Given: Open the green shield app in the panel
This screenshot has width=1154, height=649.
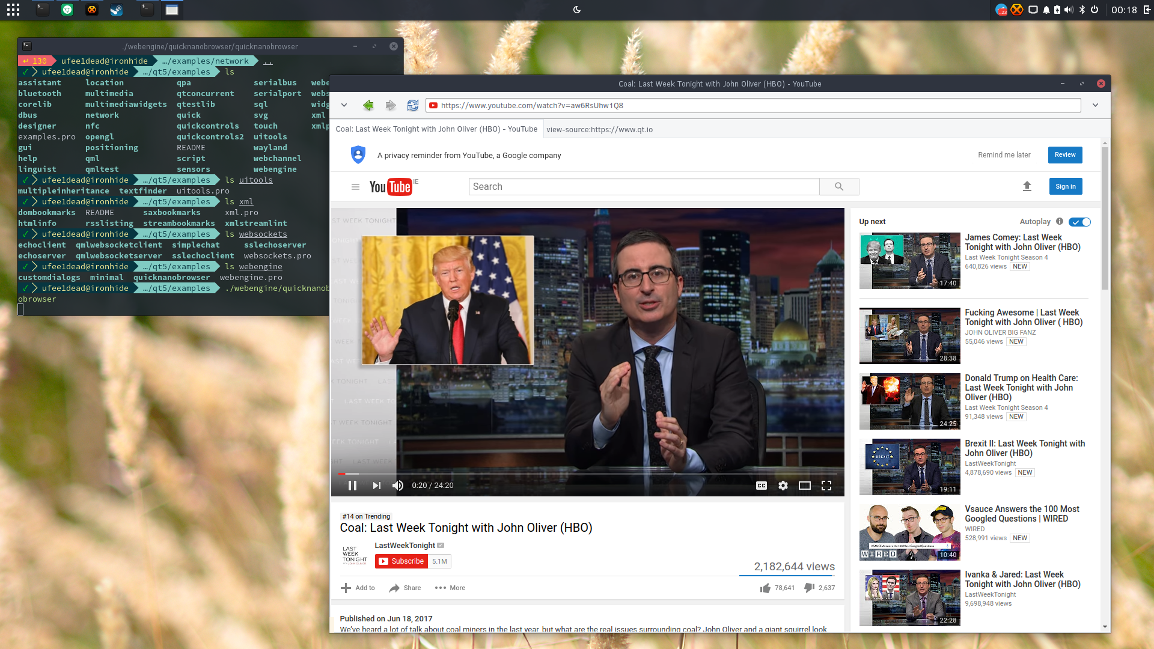Looking at the screenshot, I should click(x=67, y=10).
